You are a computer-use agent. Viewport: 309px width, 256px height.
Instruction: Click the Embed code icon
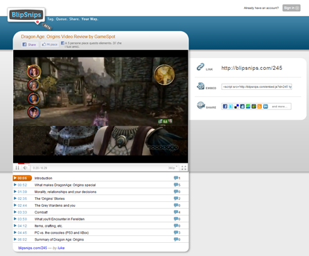click(x=200, y=86)
